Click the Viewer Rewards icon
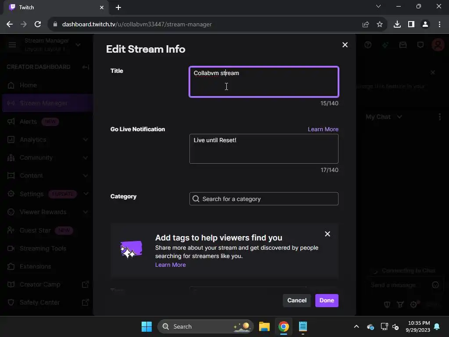449x337 pixels. pos(11,212)
